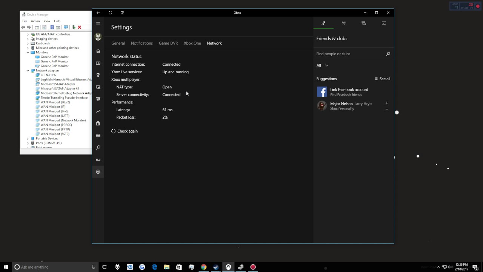Open the File menu in Device Manager
This screenshot has width=483, height=272.
(25, 21)
